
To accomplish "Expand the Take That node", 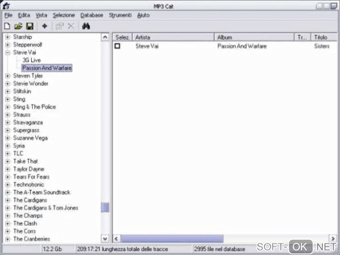I will [8, 161].
